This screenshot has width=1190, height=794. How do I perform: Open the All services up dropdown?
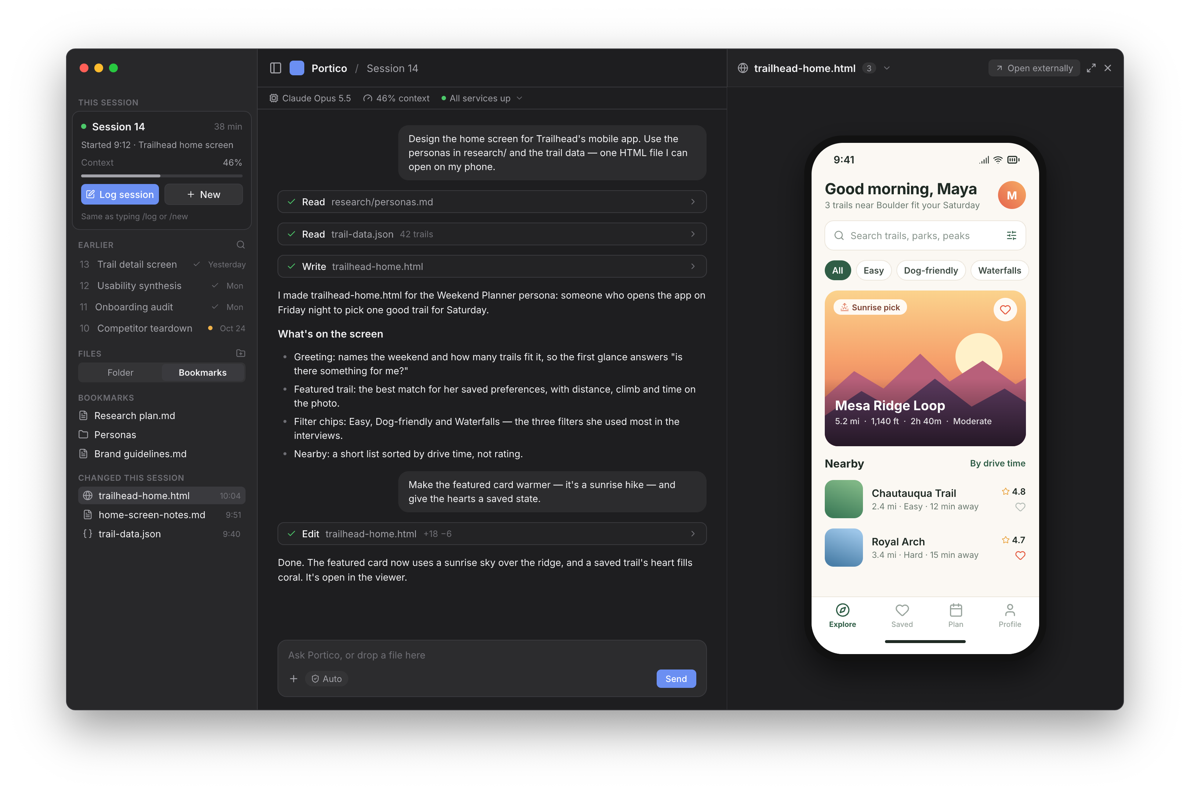[x=482, y=98]
